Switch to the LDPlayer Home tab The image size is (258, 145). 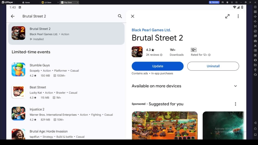click(x=26, y=2)
